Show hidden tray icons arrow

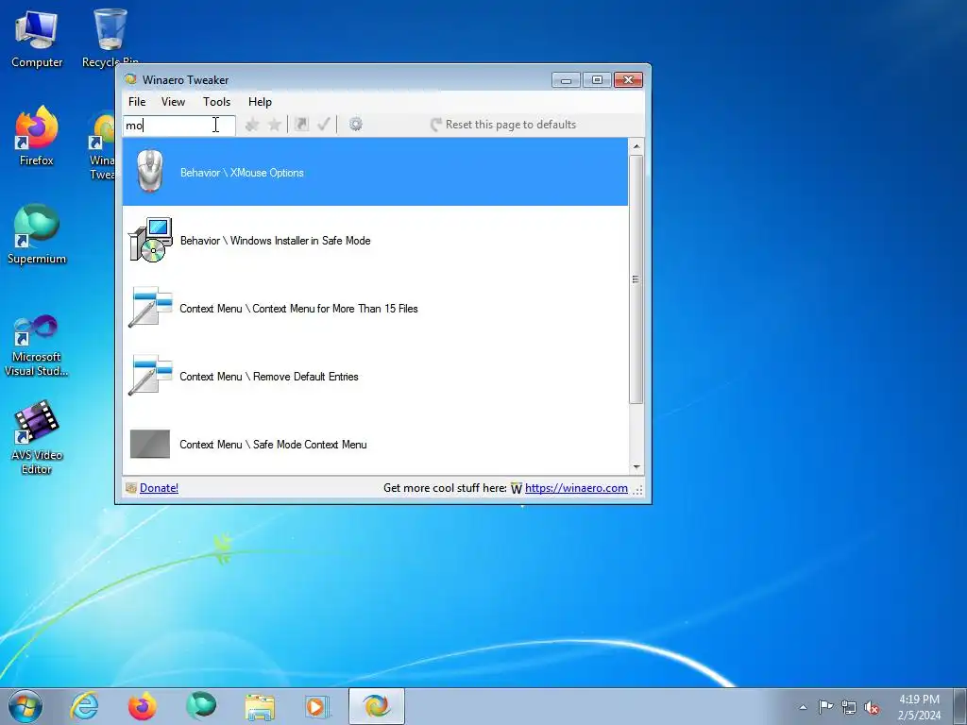pyautogui.click(x=803, y=707)
